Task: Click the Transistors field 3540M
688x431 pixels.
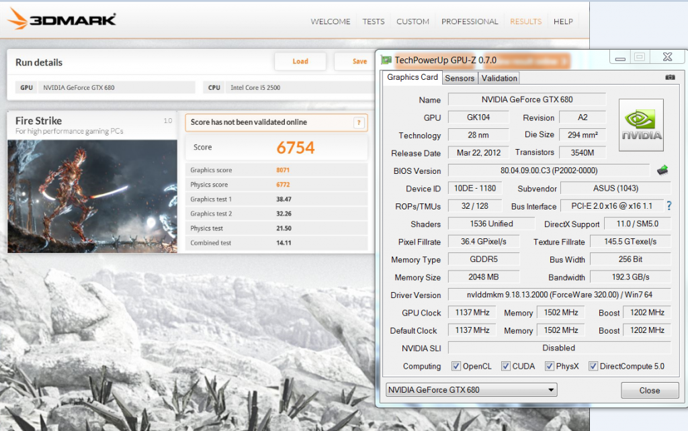Action: (583, 152)
